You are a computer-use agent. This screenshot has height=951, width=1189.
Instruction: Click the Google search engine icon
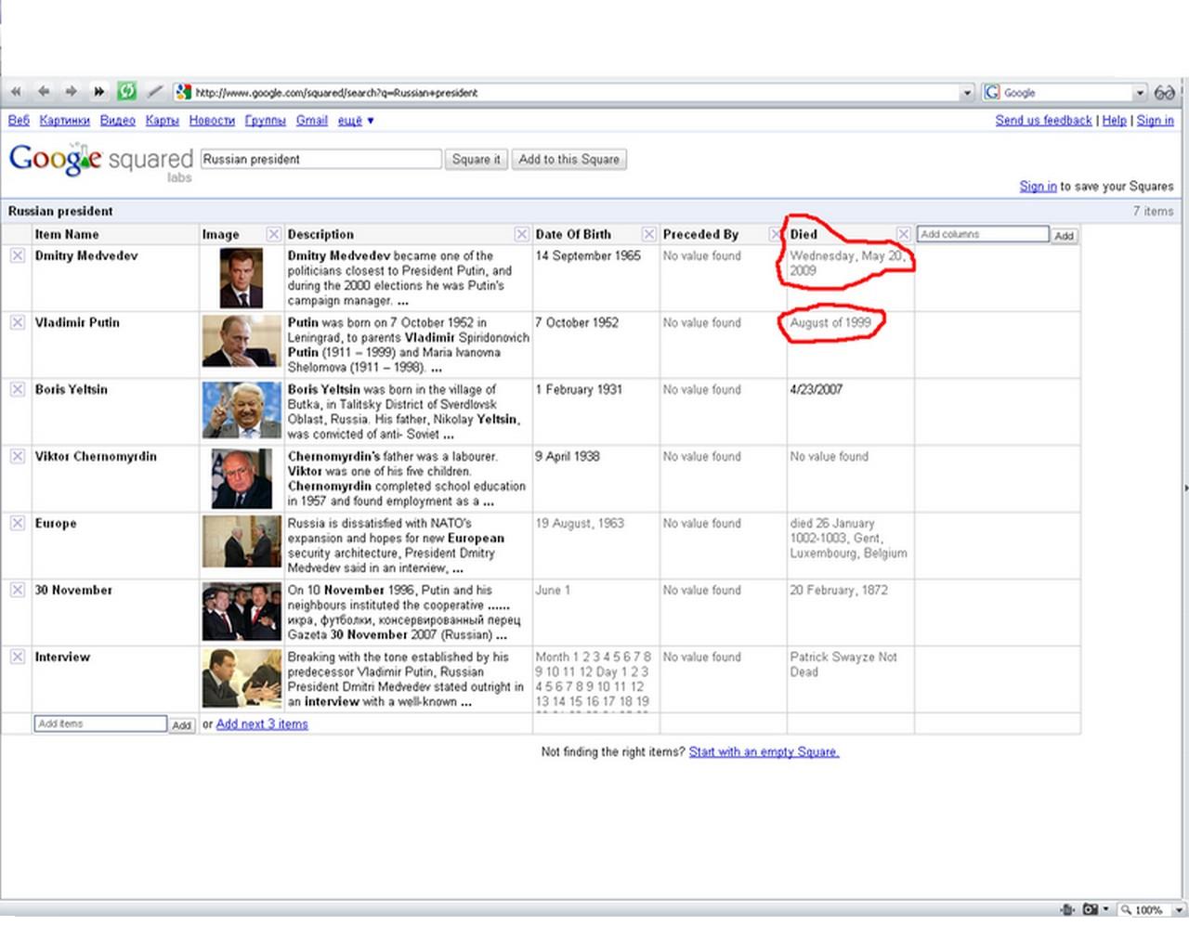click(x=992, y=92)
